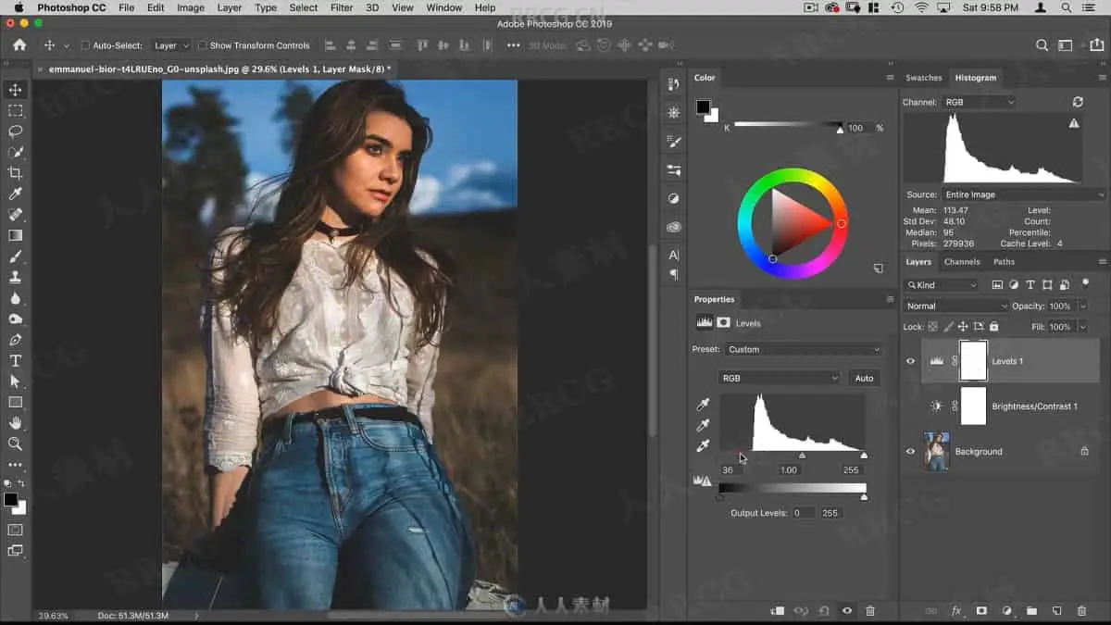Open the Image menu

click(x=191, y=7)
